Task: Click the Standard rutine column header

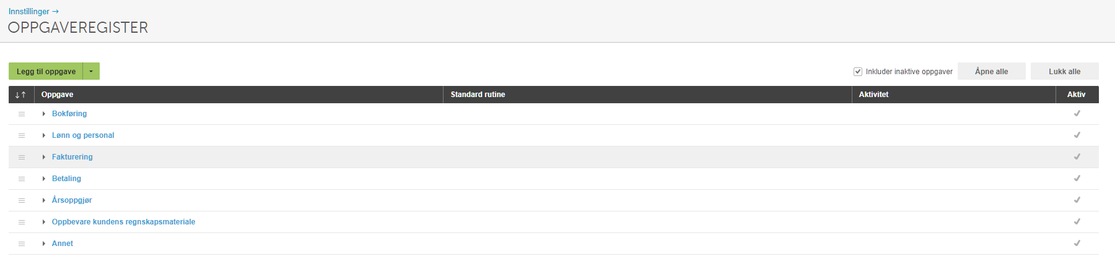Action: click(478, 95)
